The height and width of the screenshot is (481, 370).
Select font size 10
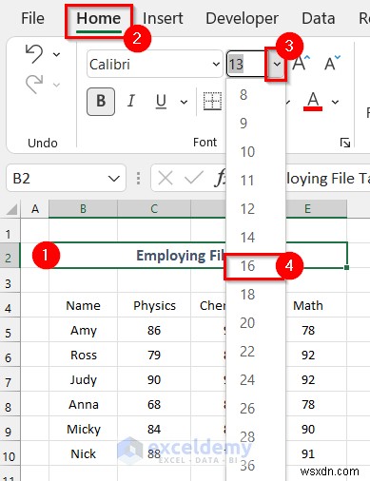coord(256,152)
